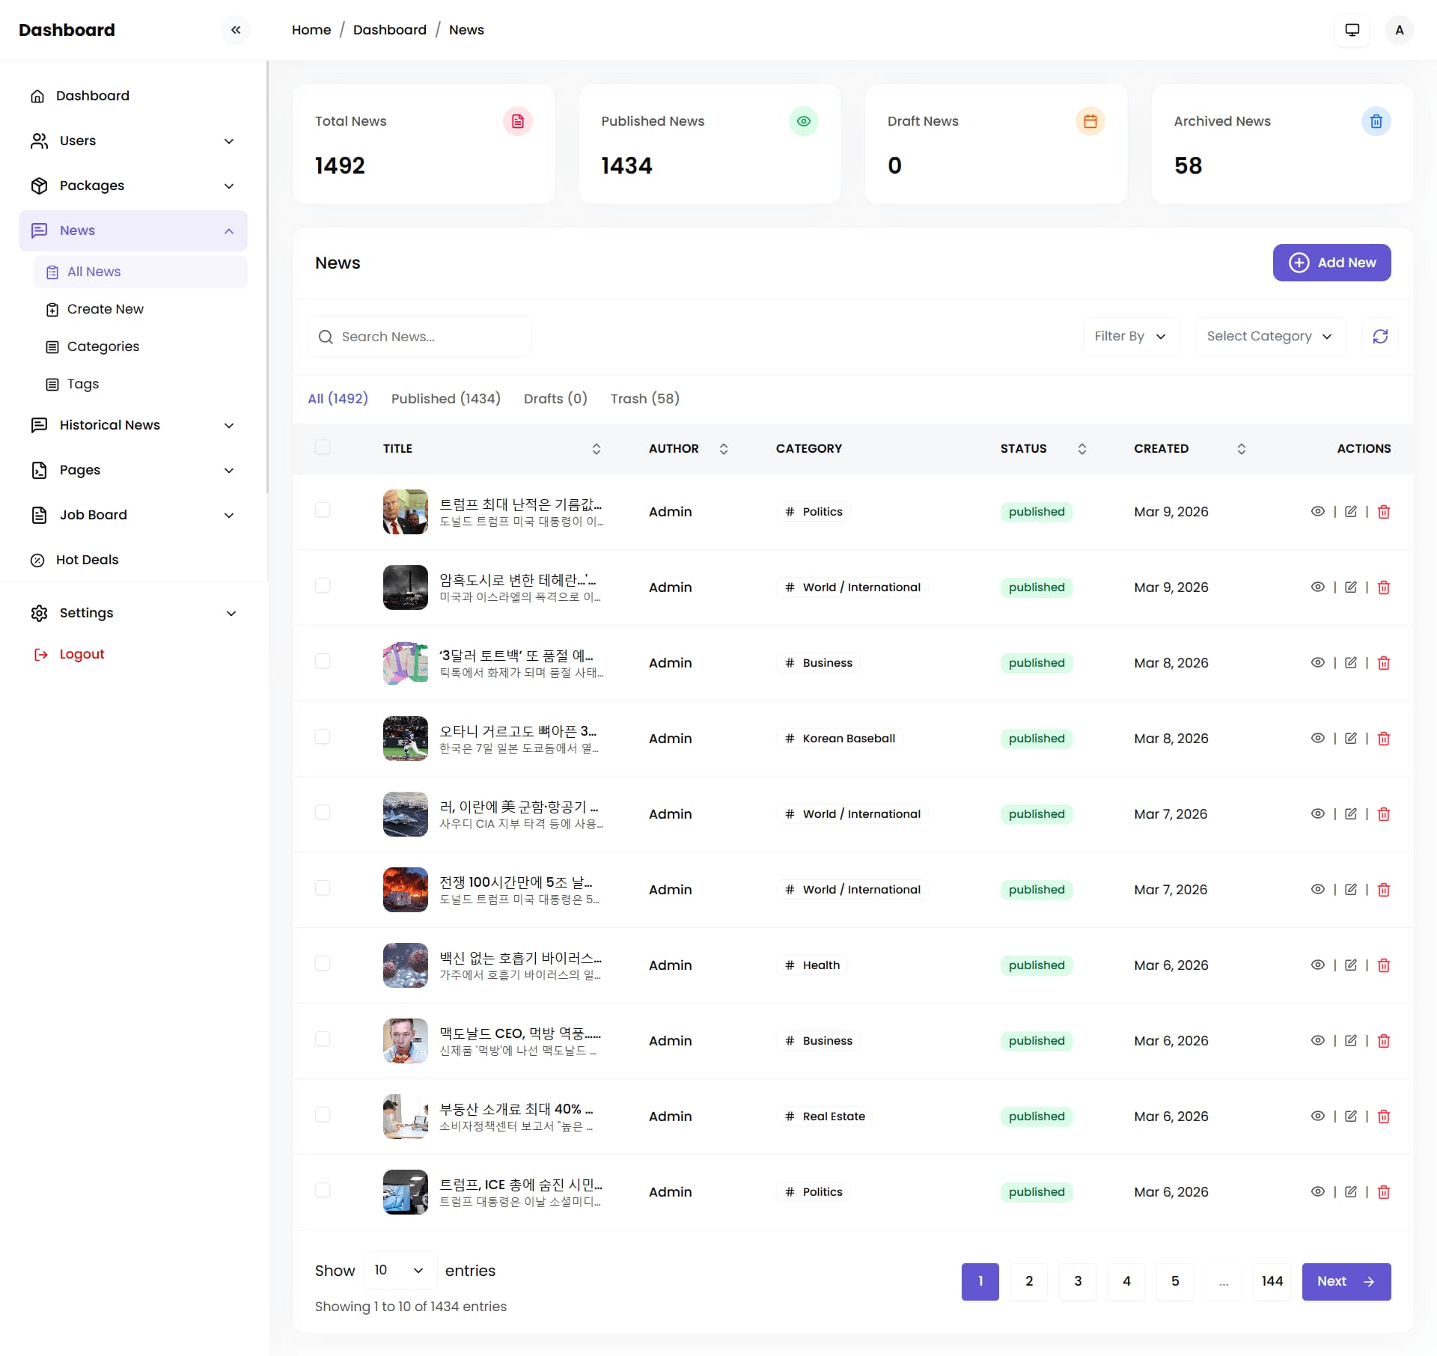1437x1356 pixels.
Task: Edit the Korean Baseball news row
Action: [1350, 738]
